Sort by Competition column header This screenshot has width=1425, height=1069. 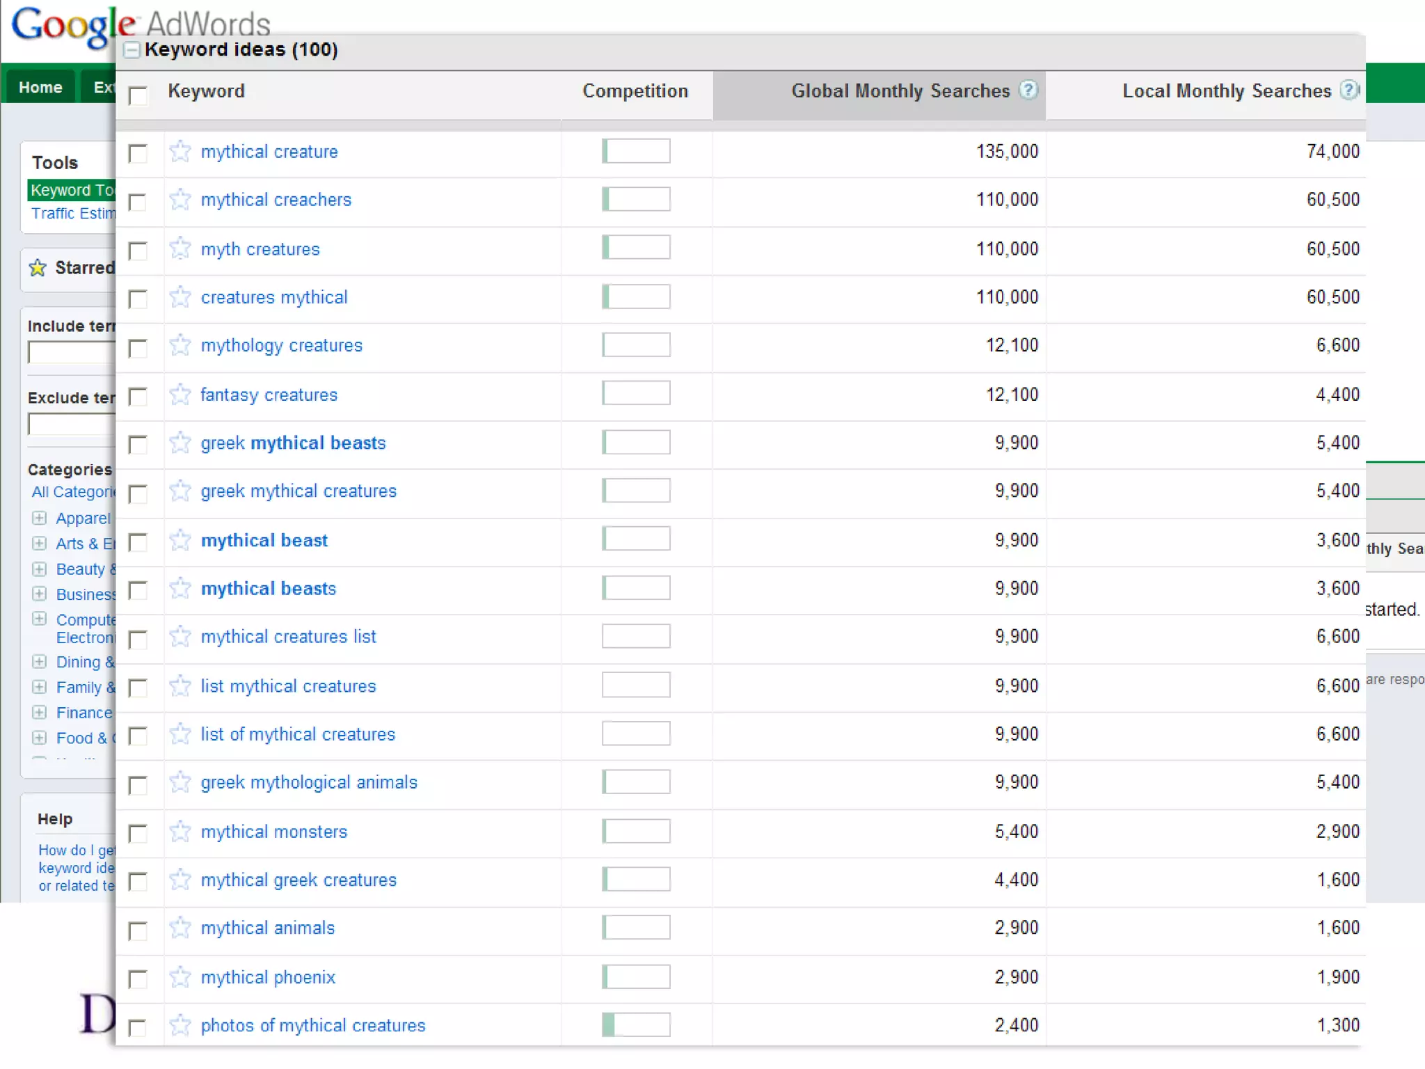pyautogui.click(x=635, y=91)
